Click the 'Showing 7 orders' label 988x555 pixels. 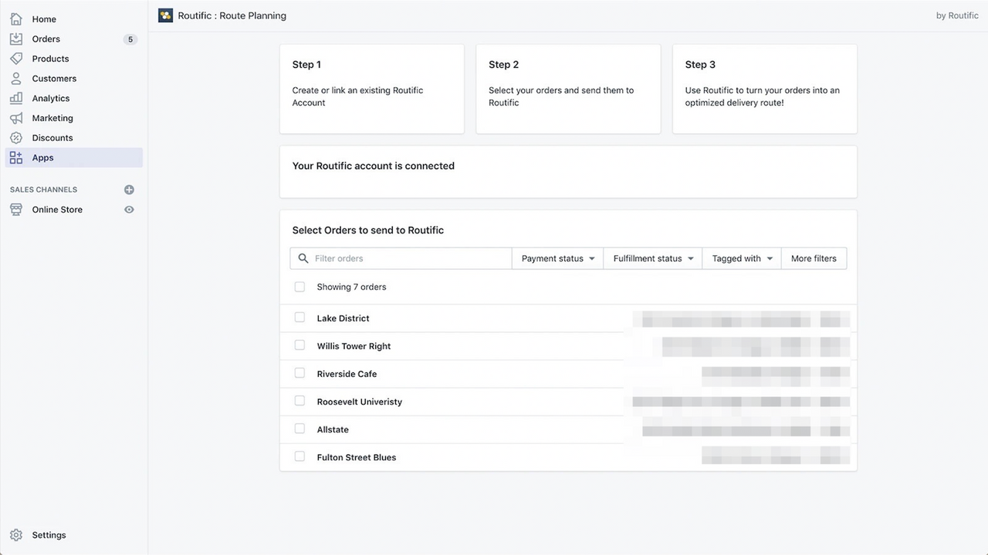click(351, 287)
